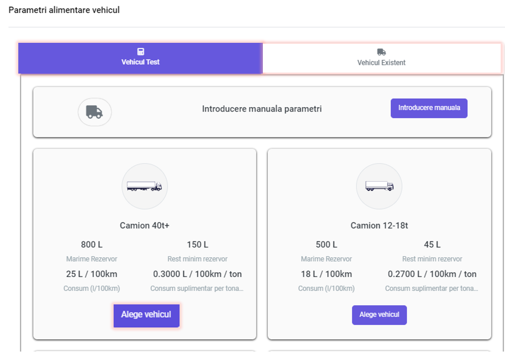The width and height of the screenshot is (505, 352).
Task: Click the 45 L minimum tank reserve value
Action: (x=432, y=245)
